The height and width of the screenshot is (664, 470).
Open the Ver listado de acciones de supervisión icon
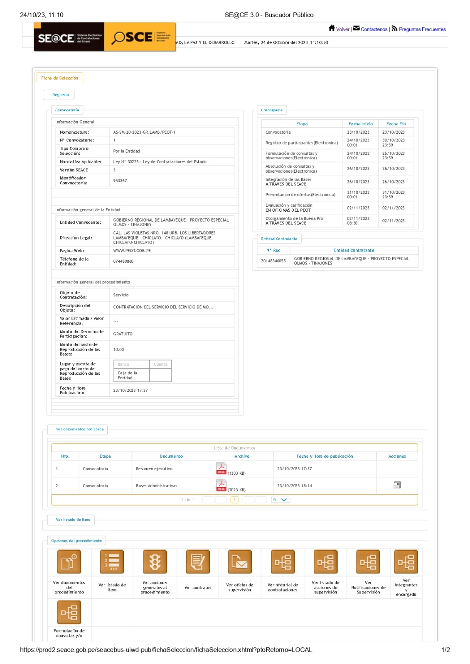pyautogui.click(x=325, y=561)
